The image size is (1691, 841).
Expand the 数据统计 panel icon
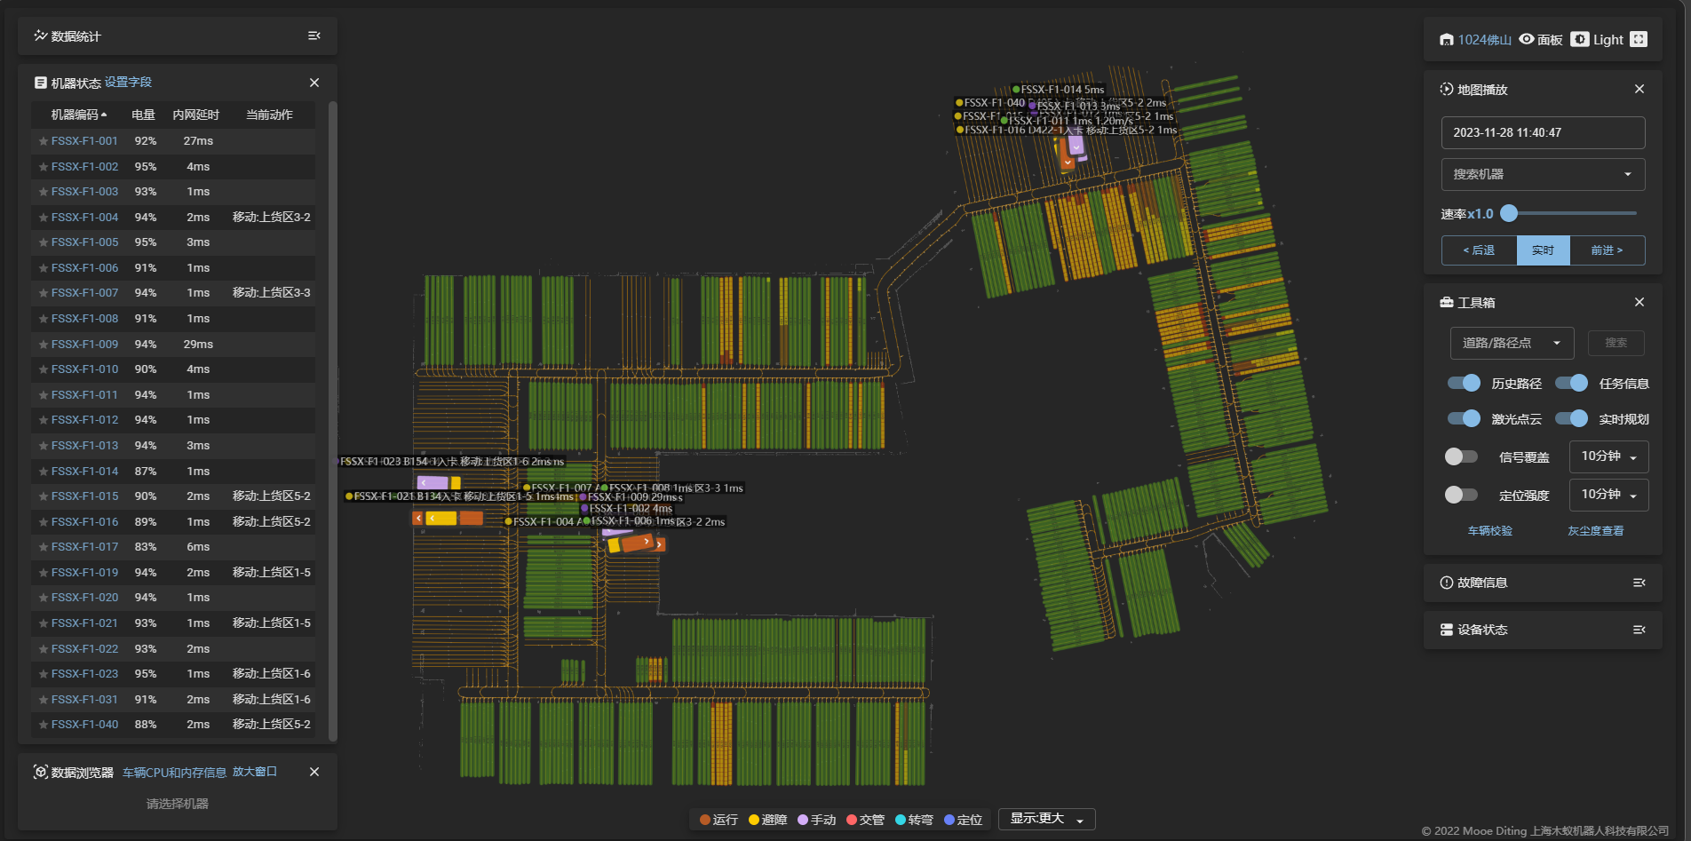point(314,36)
